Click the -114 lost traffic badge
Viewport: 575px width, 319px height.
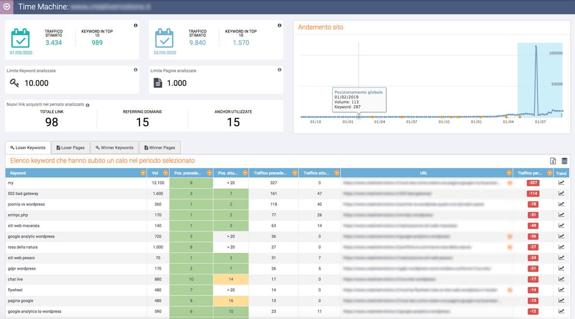pyautogui.click(x=533, y=194)
